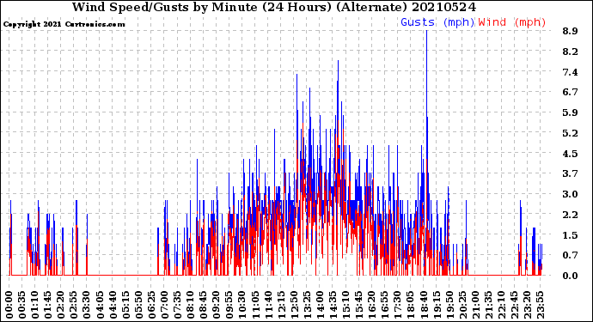Click the 04:40 time axis label
Screen dimensions: 593x322
click(x=113, y=305)
